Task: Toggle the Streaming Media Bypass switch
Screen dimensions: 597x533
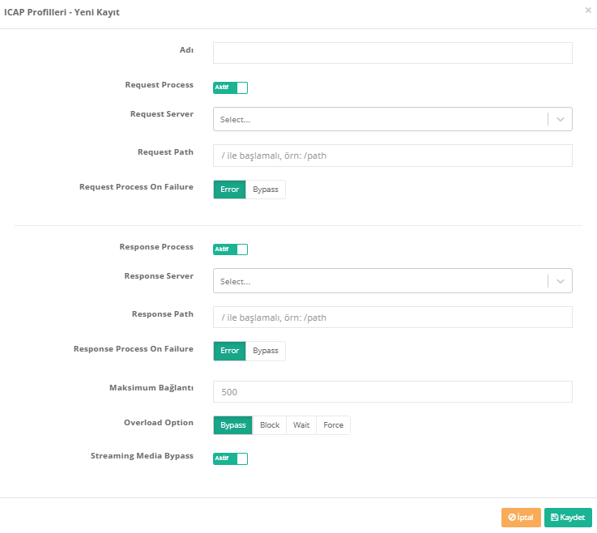Action: point(230,459)
